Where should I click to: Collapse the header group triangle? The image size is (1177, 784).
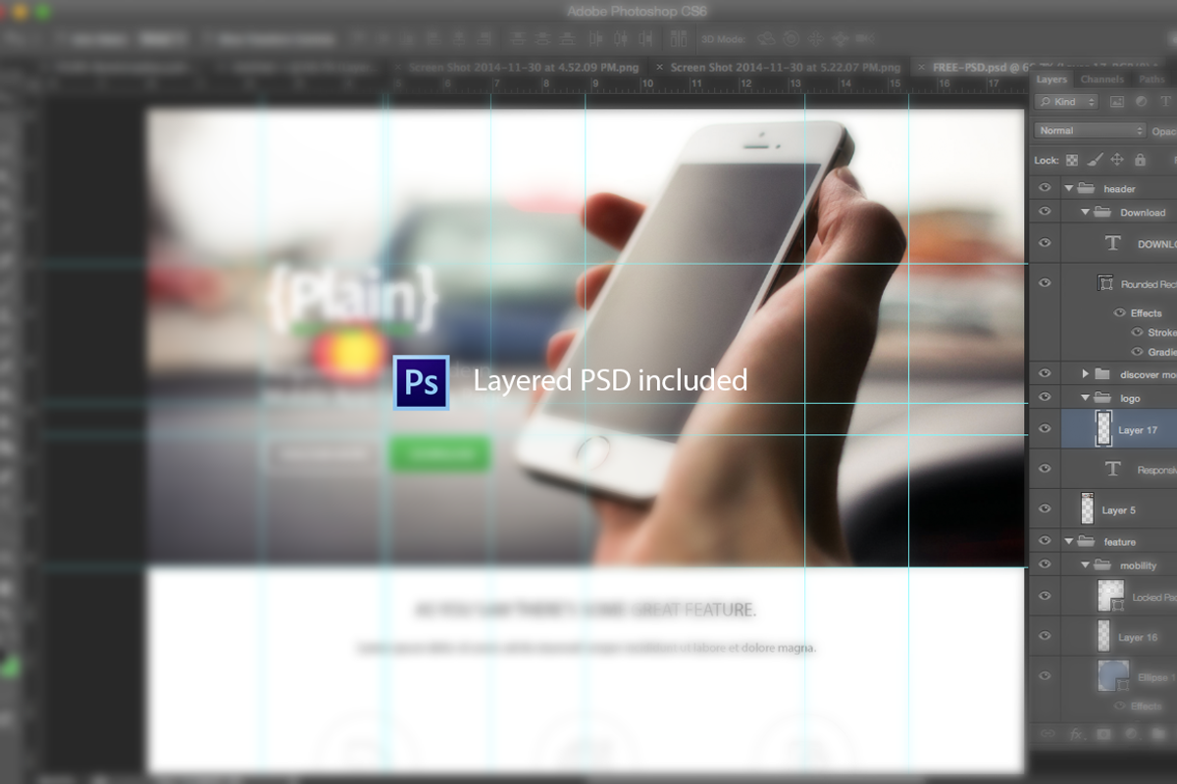click(x=1069, y=188)
